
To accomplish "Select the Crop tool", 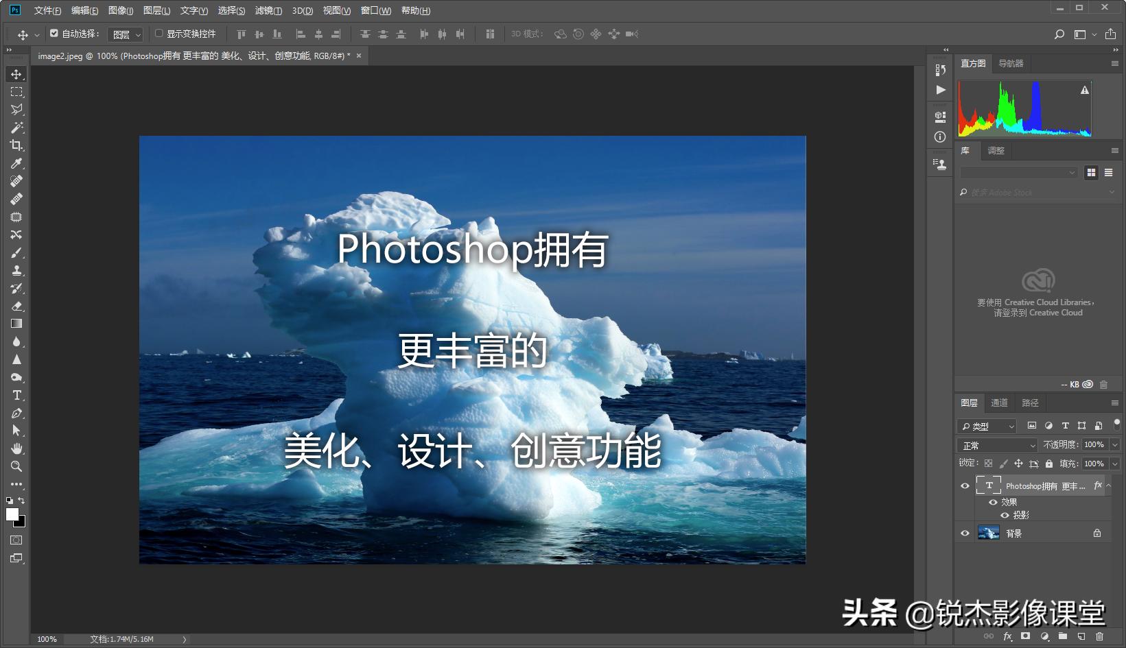I will [x=16, y=145].
